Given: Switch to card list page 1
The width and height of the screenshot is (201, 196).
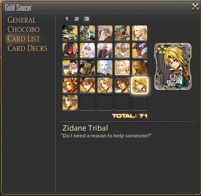Looking at the screenshot, I should click(67, 19).
